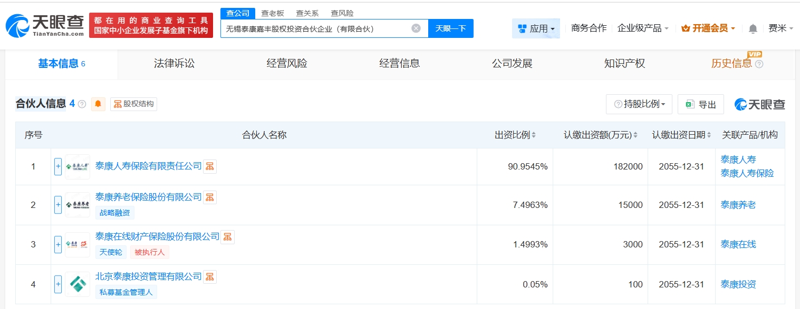Click 泰康人寿 company logo thumbnail
800x309 pixels.
point(78,166)
